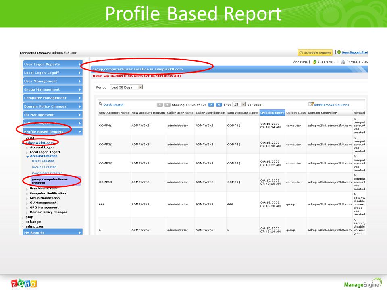Go to last page arrow icon
Image resolution: width=387 pixels, height=290 pixels.
219,105
